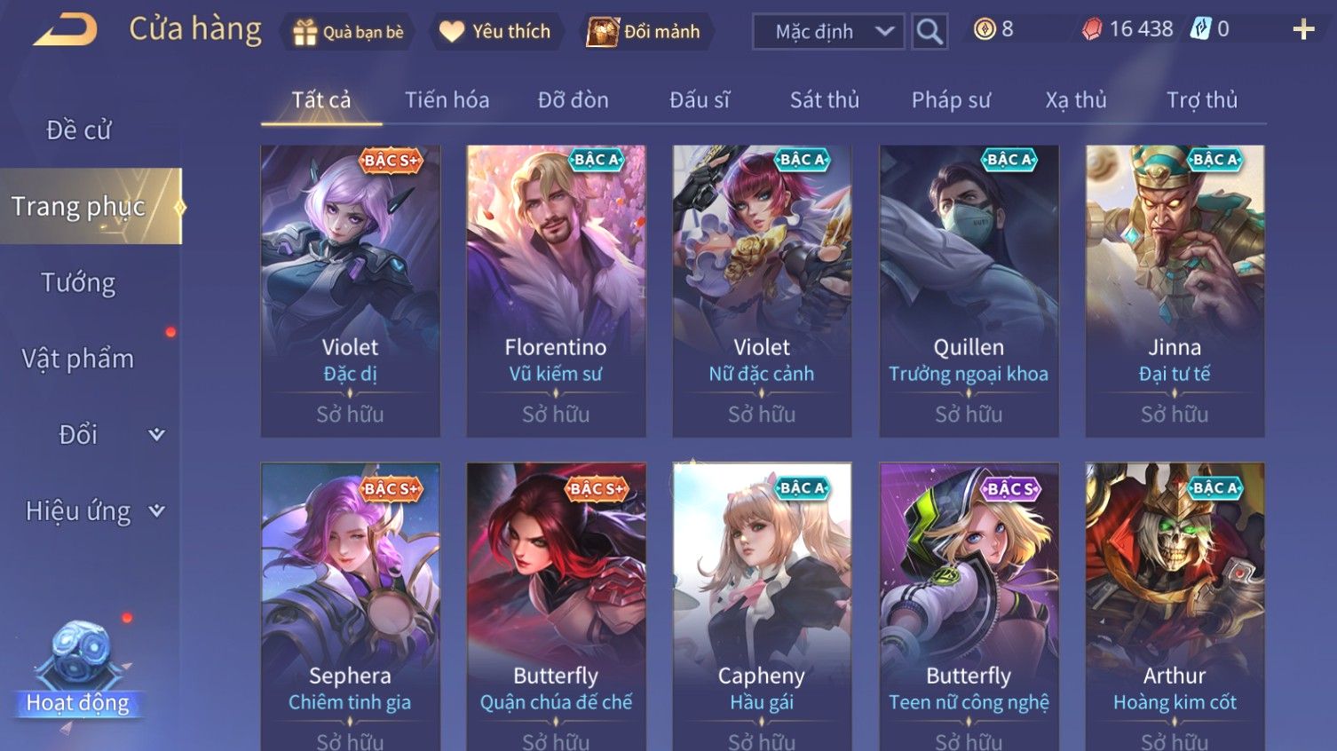Open Yêu thích heart favorites
The image size is (1337, 751).
(x=452, y=32)
